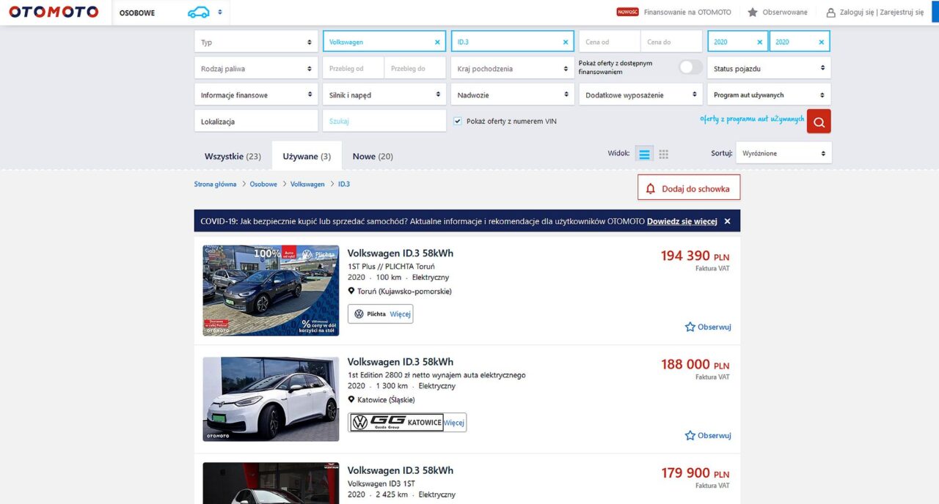Open the Rodzaj paliwa dropdown
The width and height of the screenshot is (939, 504).
[256, 69]
